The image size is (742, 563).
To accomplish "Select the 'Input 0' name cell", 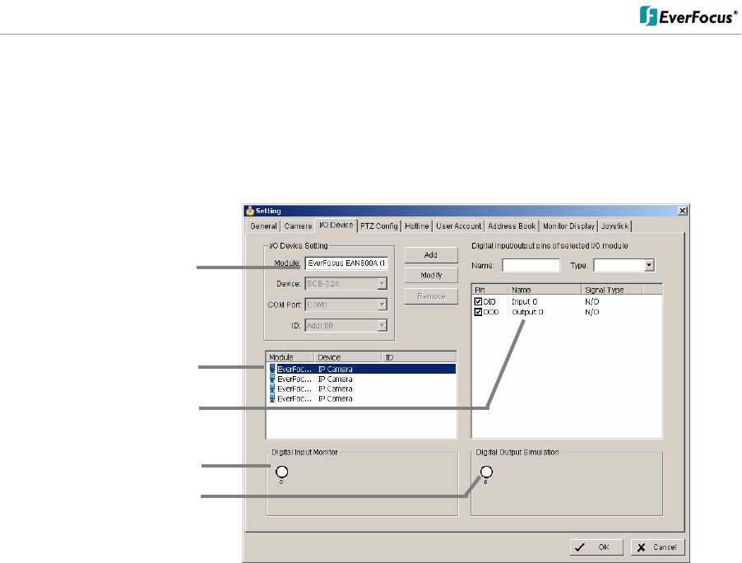I will 524,301.
